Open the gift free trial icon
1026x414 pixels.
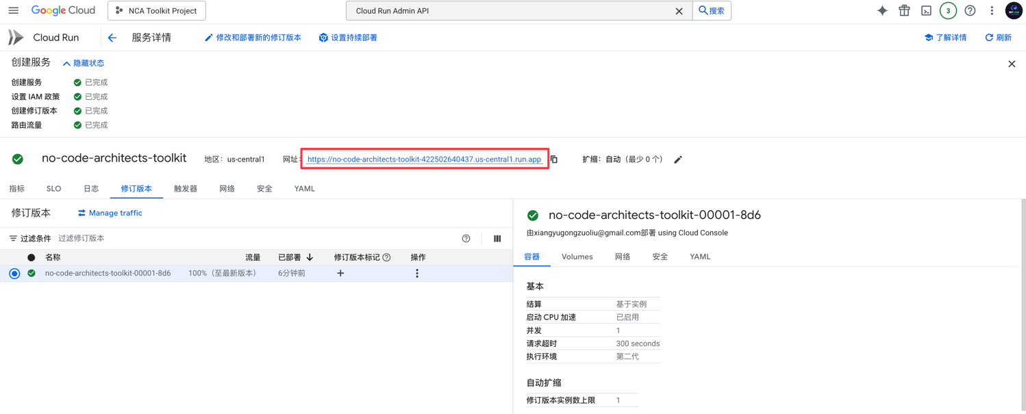904,10
